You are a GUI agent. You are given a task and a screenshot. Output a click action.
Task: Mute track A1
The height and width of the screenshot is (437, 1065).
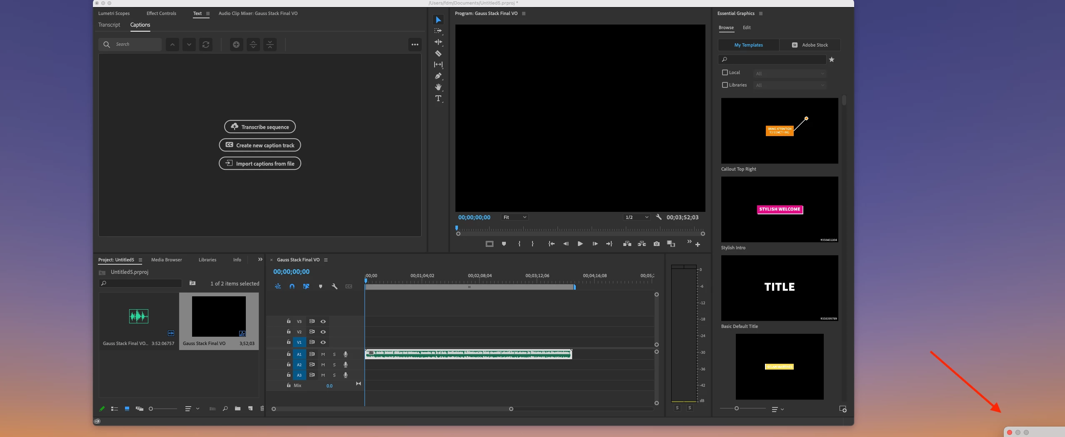[x=323, y=355]
